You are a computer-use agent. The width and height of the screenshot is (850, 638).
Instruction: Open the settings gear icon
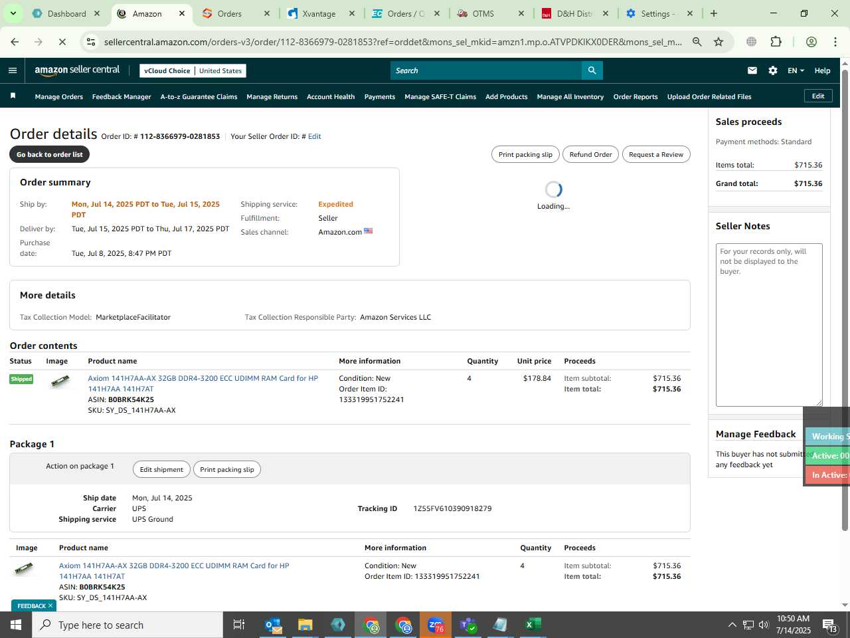click(x=773, y=70)
